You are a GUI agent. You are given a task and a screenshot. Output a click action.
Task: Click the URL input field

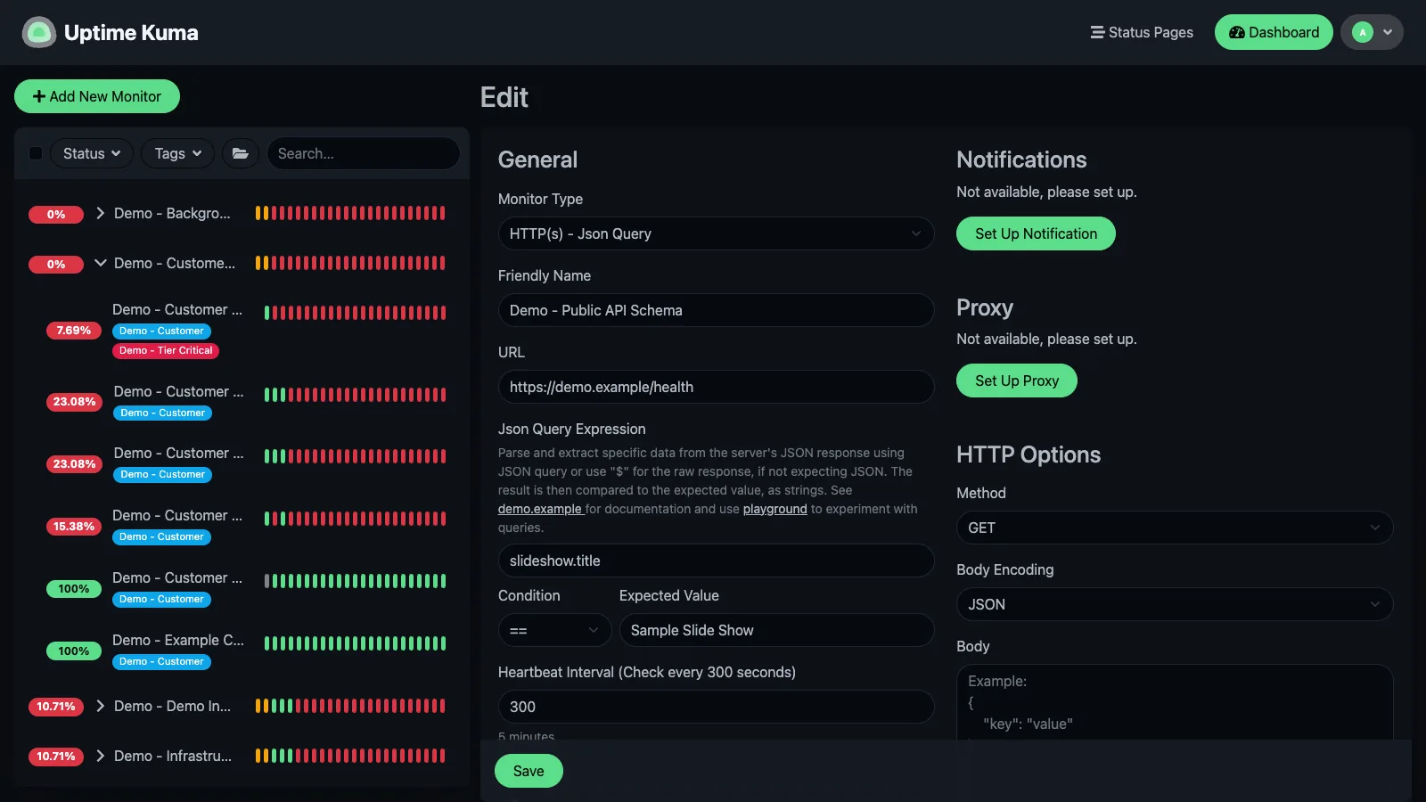click(716, 387)
